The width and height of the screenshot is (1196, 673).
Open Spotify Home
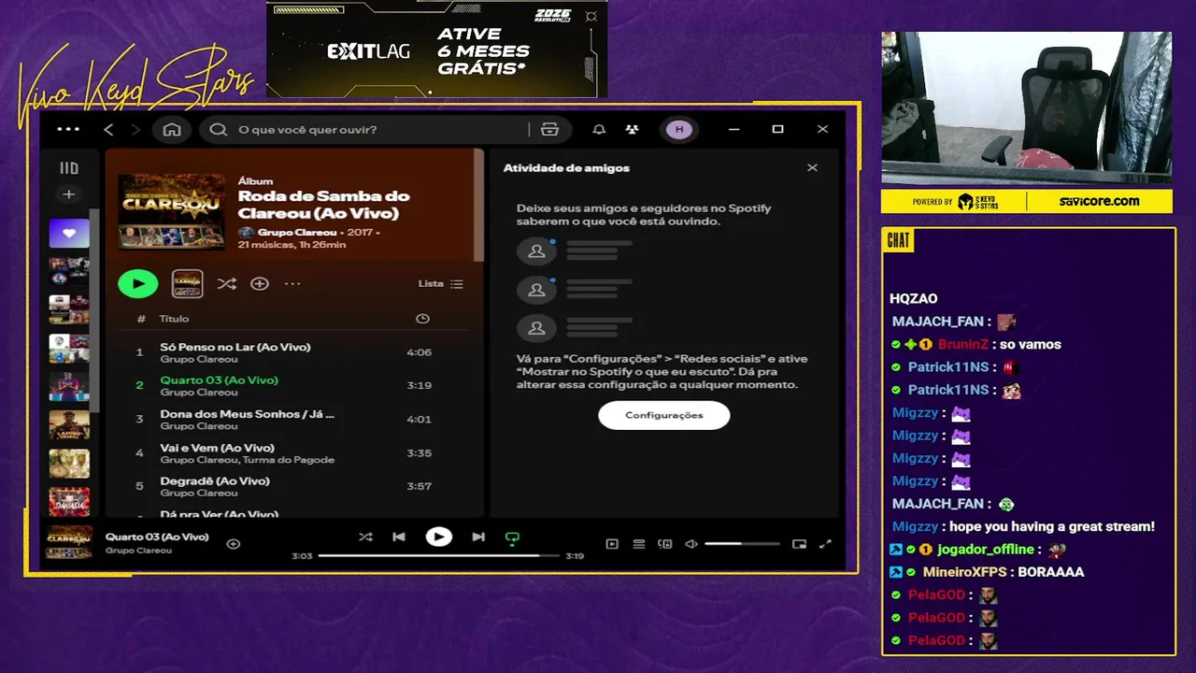tap(172, 129)
